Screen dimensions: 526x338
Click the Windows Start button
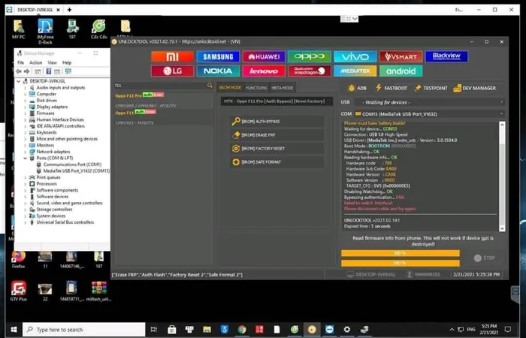[x=14, y=330]
